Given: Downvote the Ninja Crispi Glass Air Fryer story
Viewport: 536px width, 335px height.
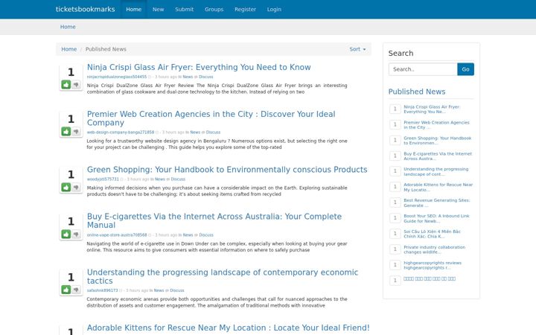Looking at the screenshot, I should click(x=76, y=84).
